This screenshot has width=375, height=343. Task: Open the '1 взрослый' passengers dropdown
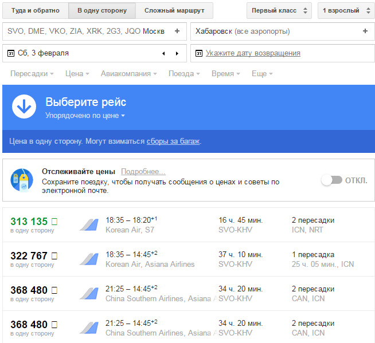point(346,10)
